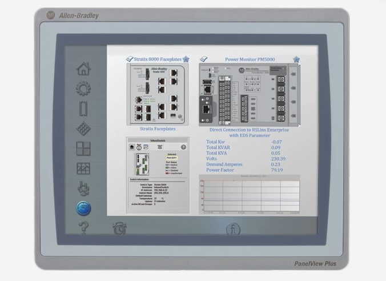The image size is (386, 281).
Task: Click the Selected port field showing Port Gi1/1
Action: click(x=171, y=158)
